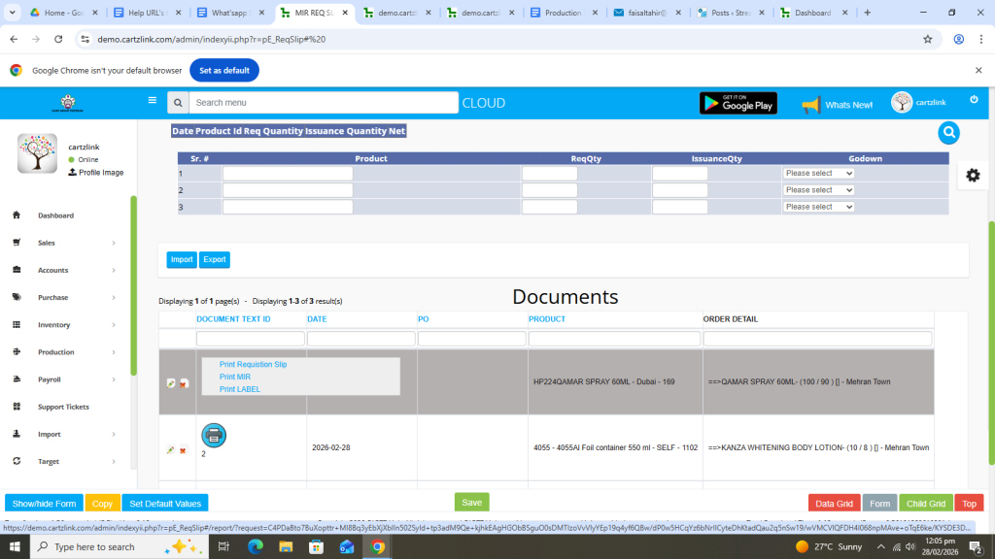Open Godown dropdown for row 2
Screen dimensions: 995x559
[818, 190]
